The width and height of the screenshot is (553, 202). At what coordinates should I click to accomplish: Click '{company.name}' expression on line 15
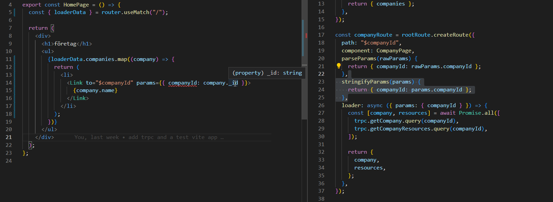(x=95, y=90)
